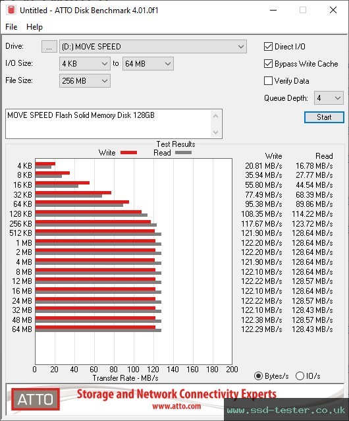Open the File Size dropdown 256 MB
The height and width of the screenshot is (421, 349).
point(84,81)
